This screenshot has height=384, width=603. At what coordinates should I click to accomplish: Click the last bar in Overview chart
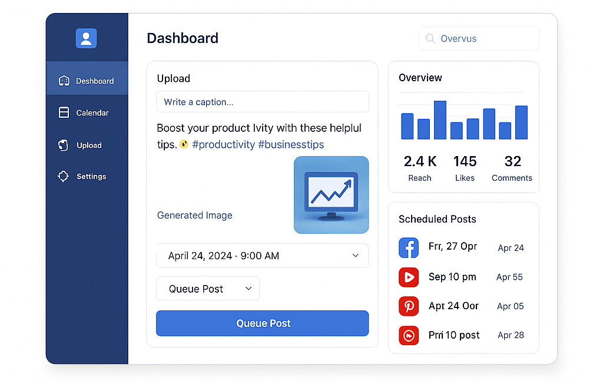click(x=521, y=122)
